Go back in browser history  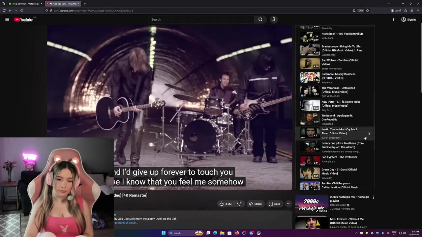pyautogui.click(x=10, y=11)
